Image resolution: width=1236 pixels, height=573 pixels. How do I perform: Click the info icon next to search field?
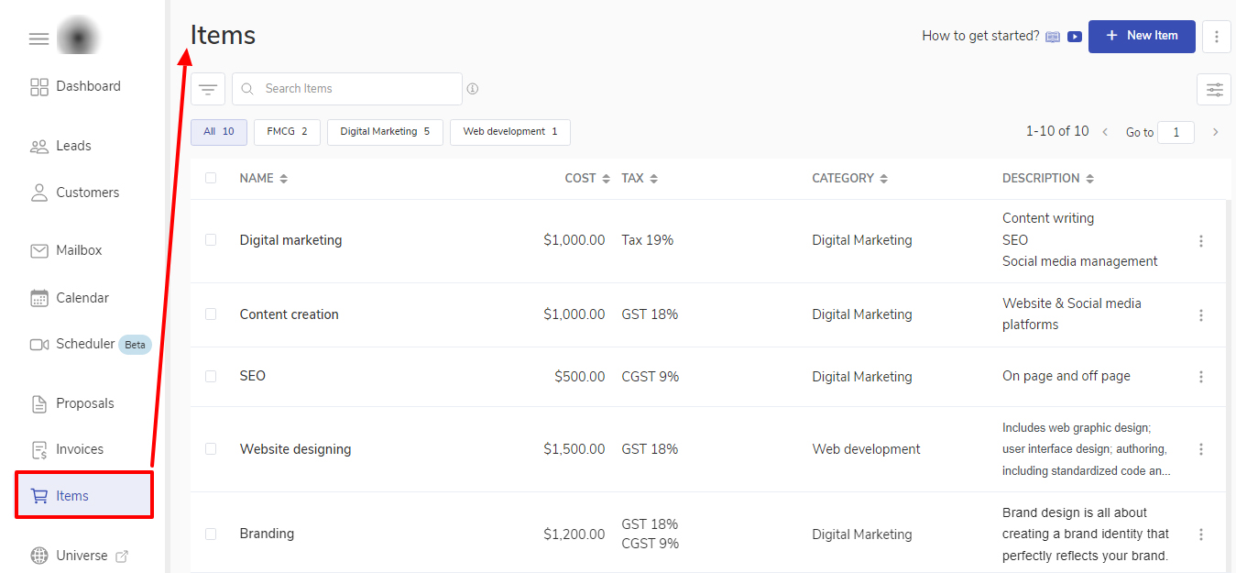(473, 89)
